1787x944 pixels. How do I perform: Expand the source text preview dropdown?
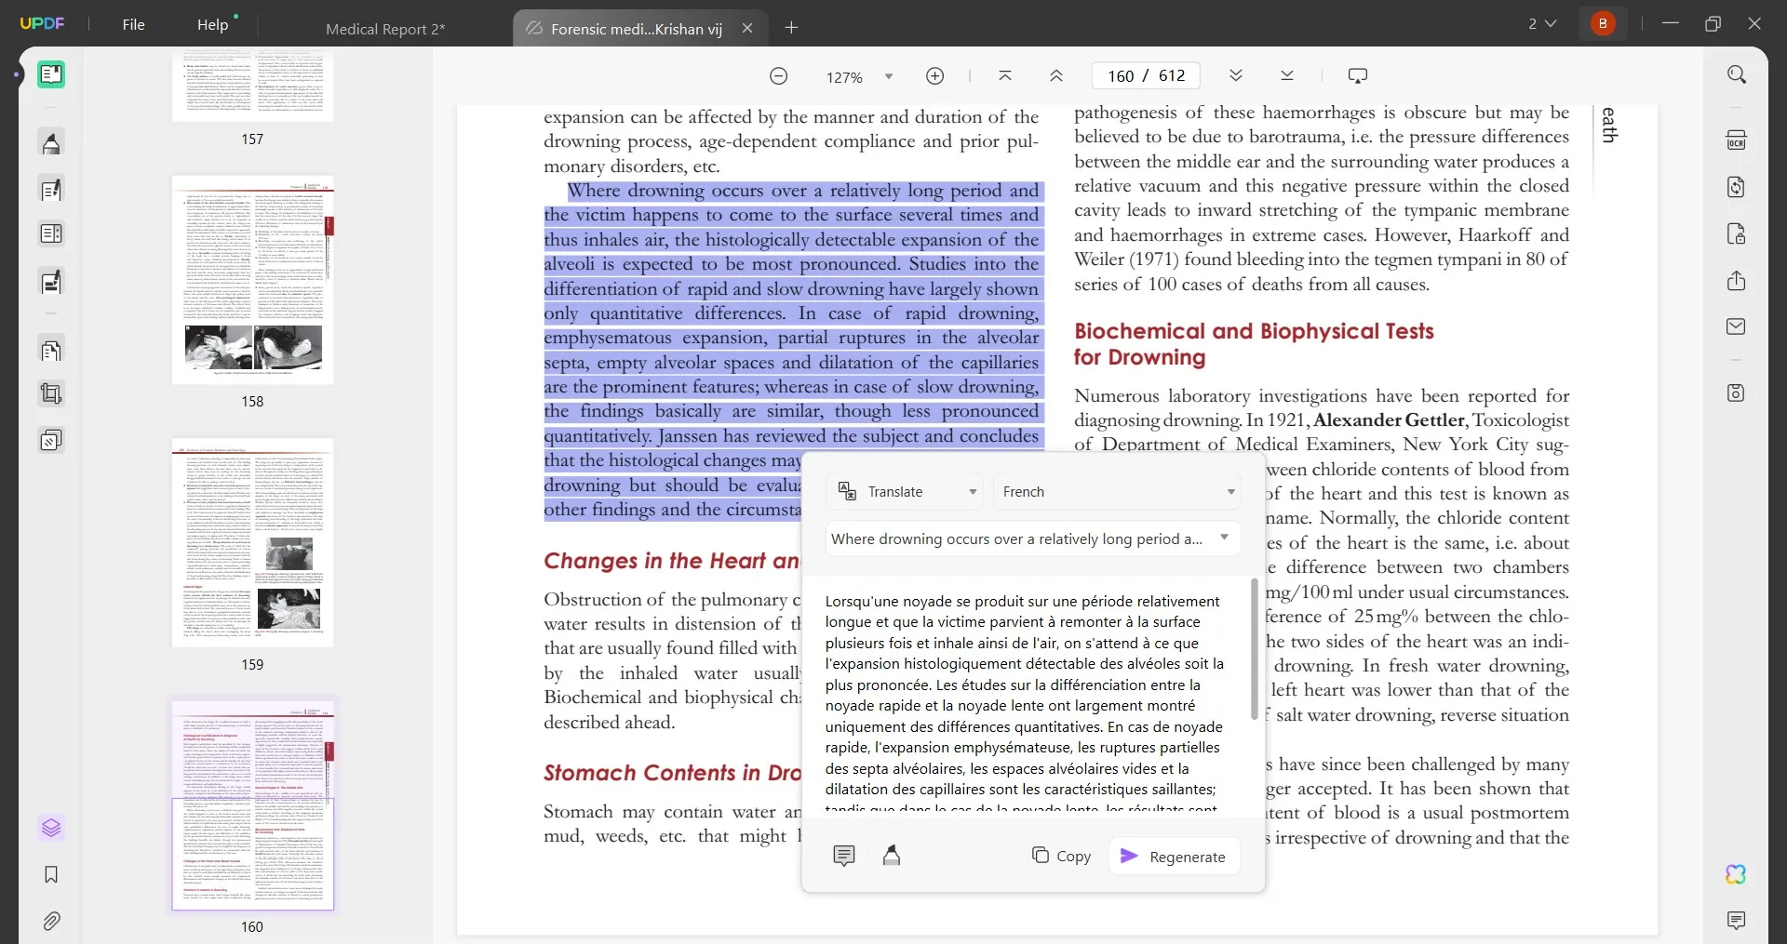pos(1225,538)
